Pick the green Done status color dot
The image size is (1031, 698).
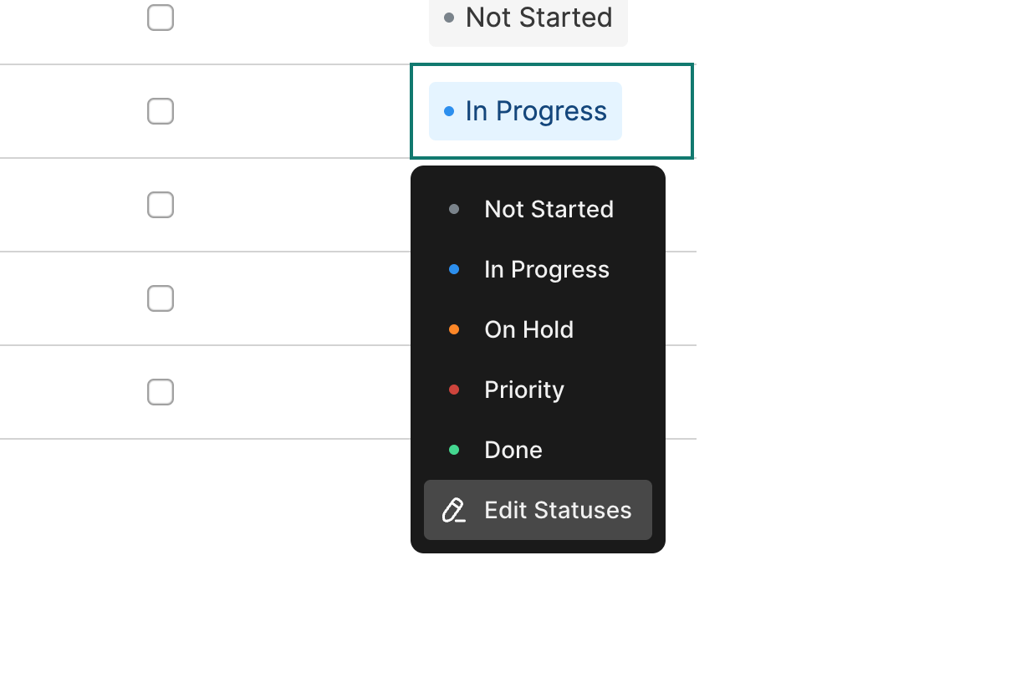pyautogui.click(x=454, y=450)
